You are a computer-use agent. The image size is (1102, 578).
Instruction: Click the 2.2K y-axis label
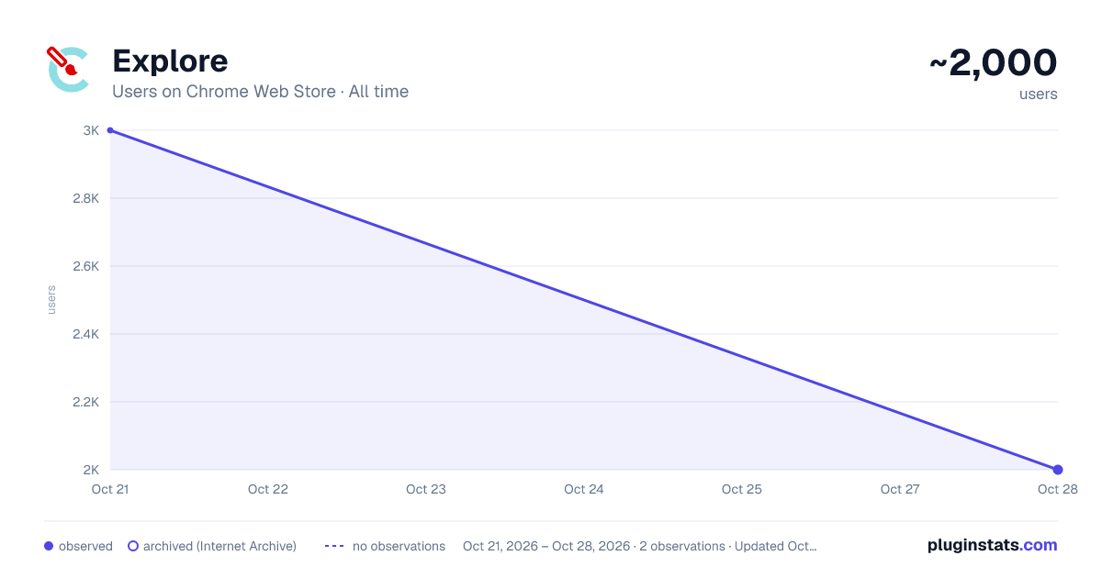(85, 402)
